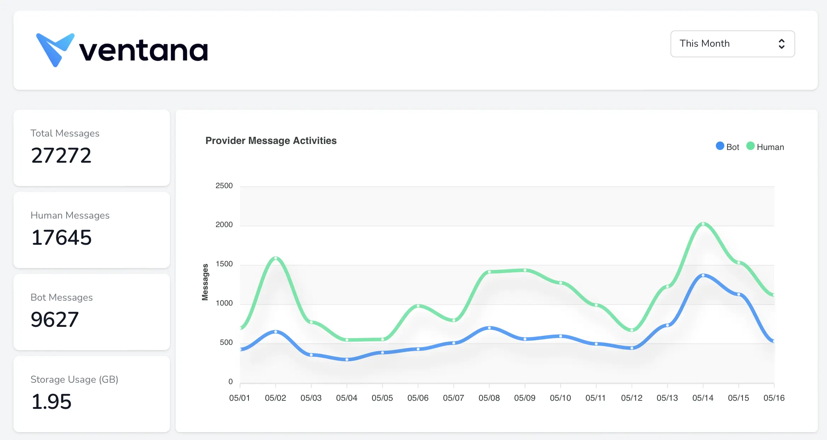Open the This Month period dropdown

tap(732, 44)
